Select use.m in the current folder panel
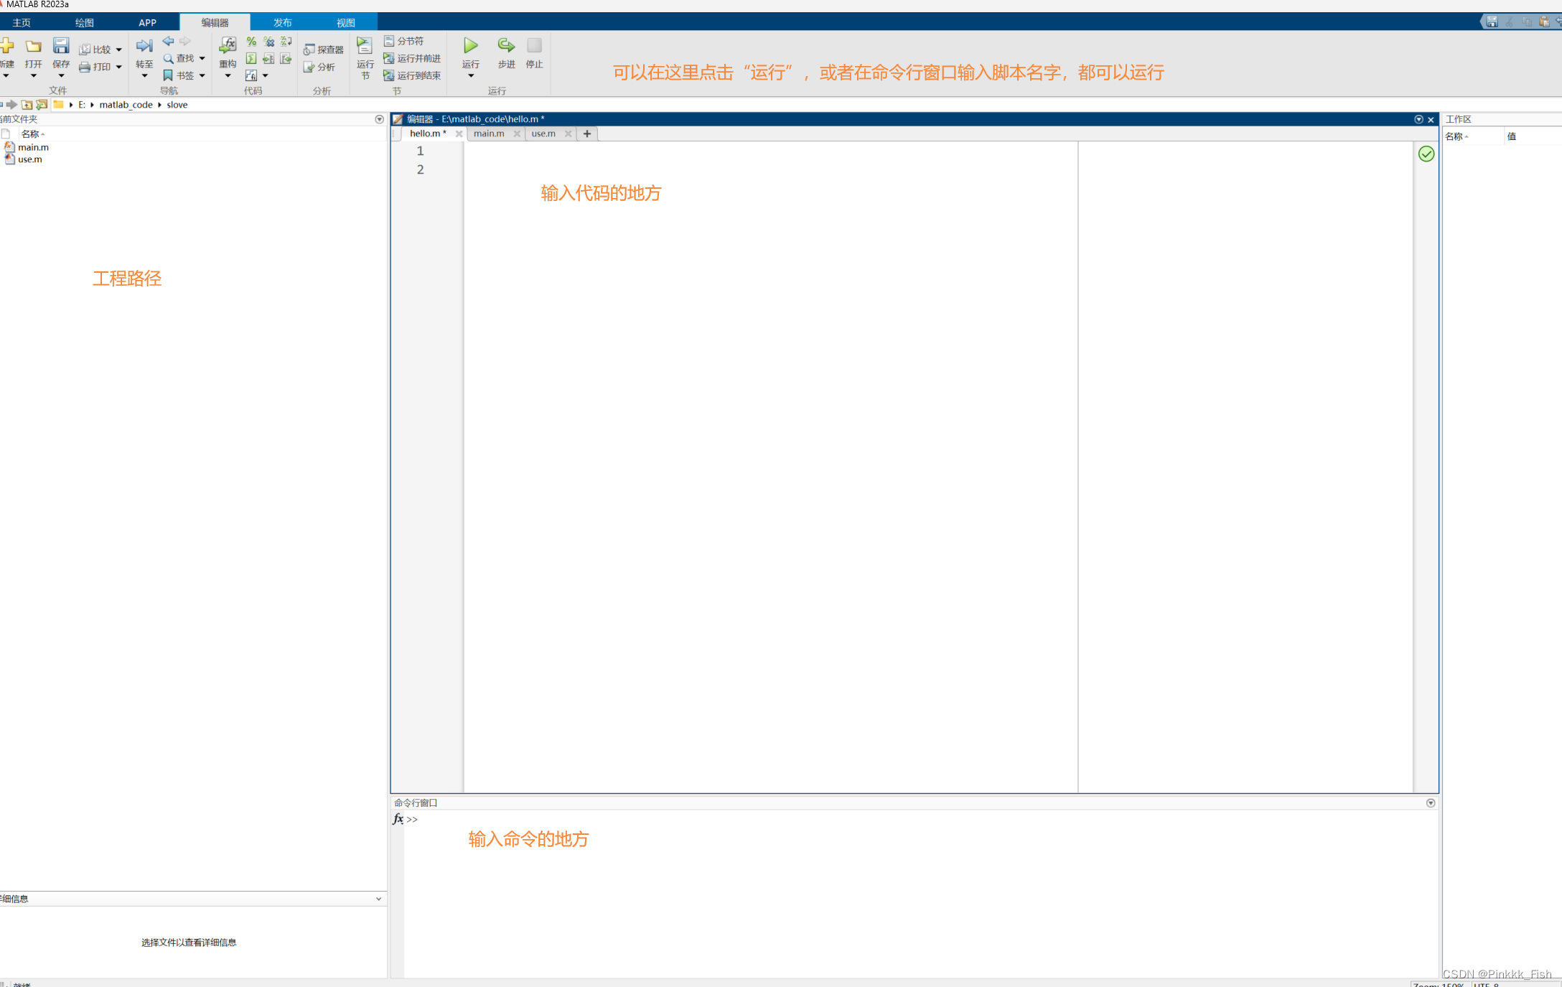This screenshot has width=1562, height=987. tap(28, 159)
